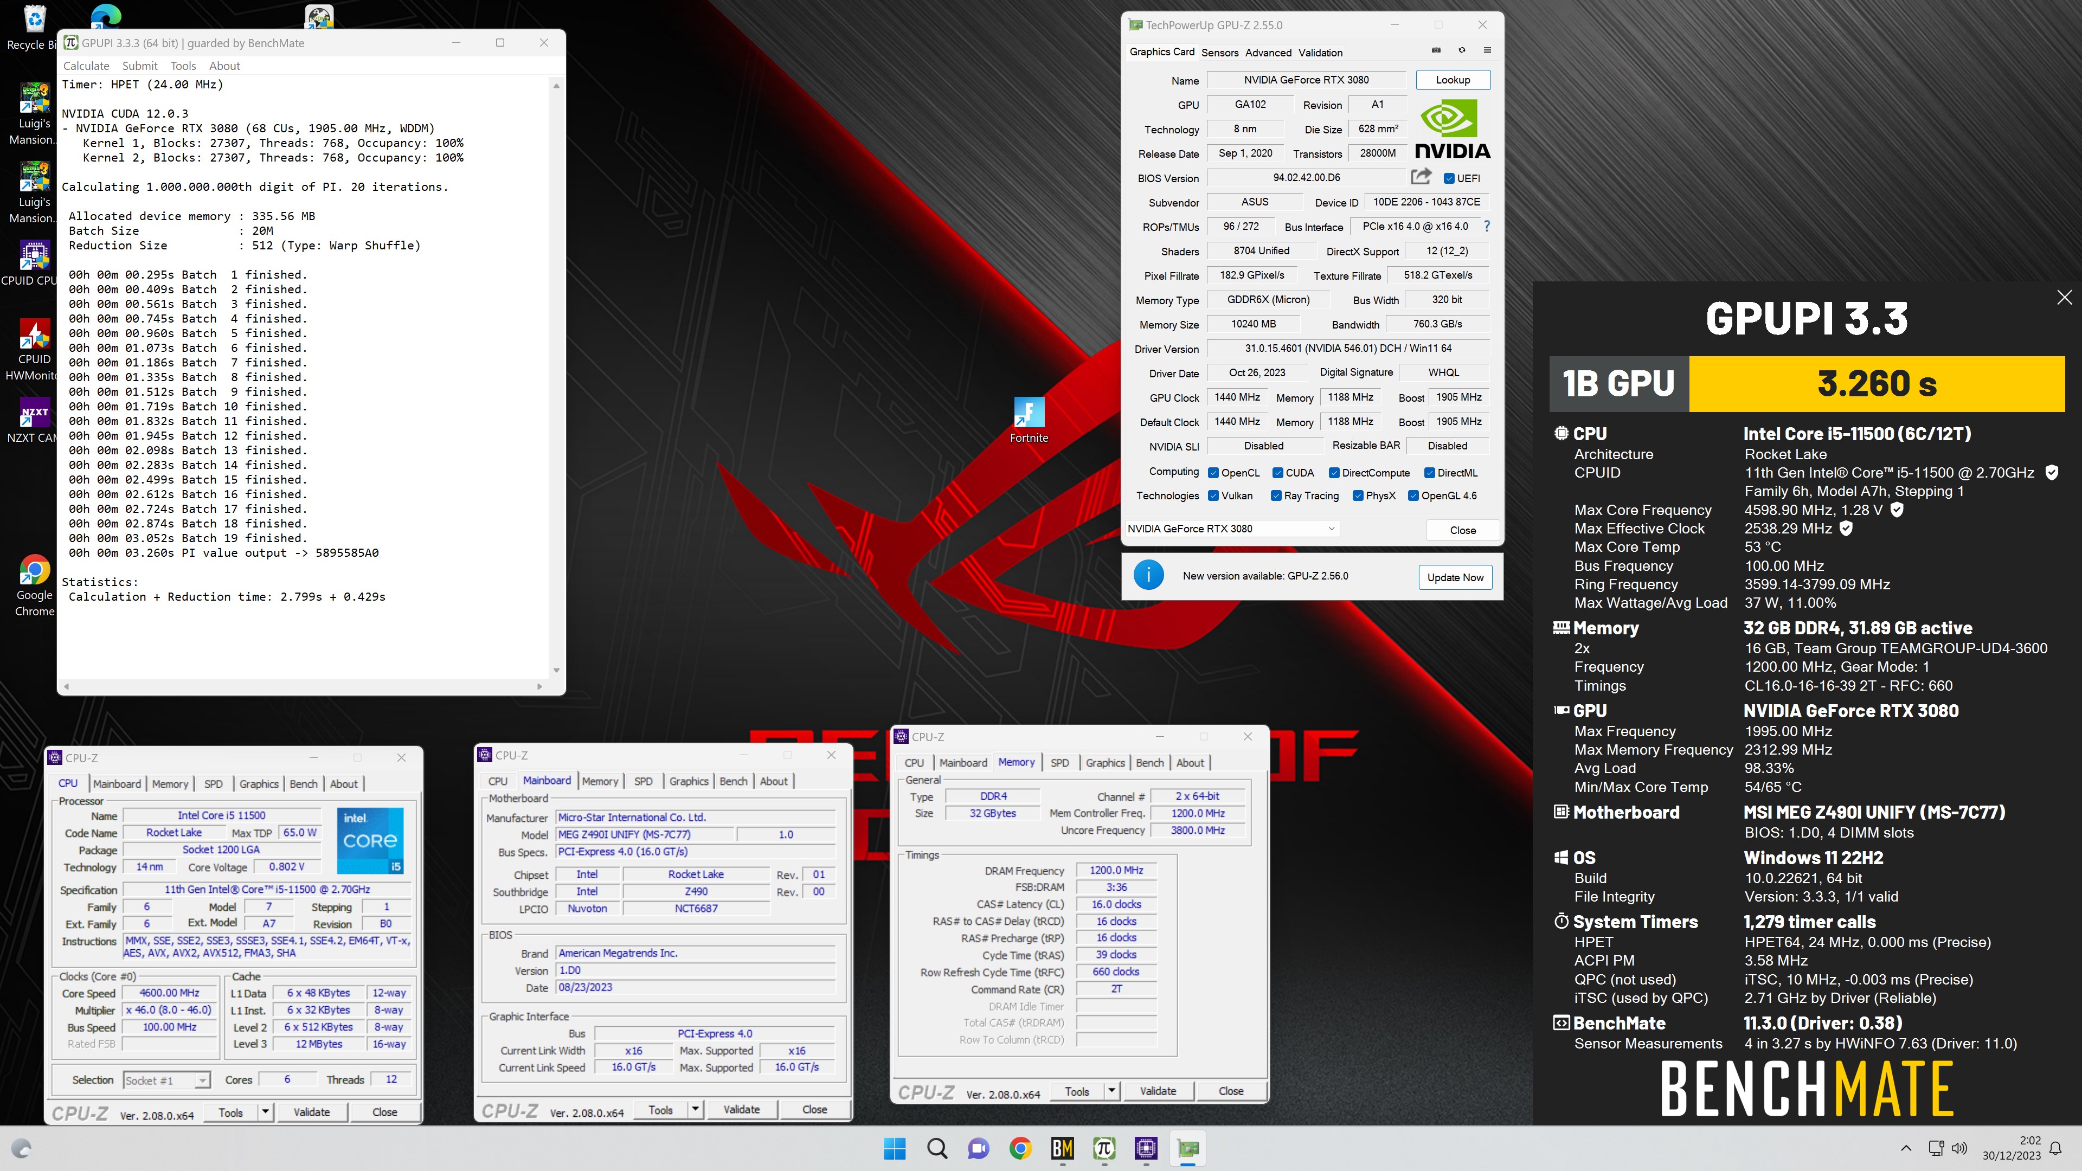Viewport: 2082px width, 1171px height.
Task: Expand Tools dropdown arrow in CPU tab window
Action: click(x=265, y=1112)
